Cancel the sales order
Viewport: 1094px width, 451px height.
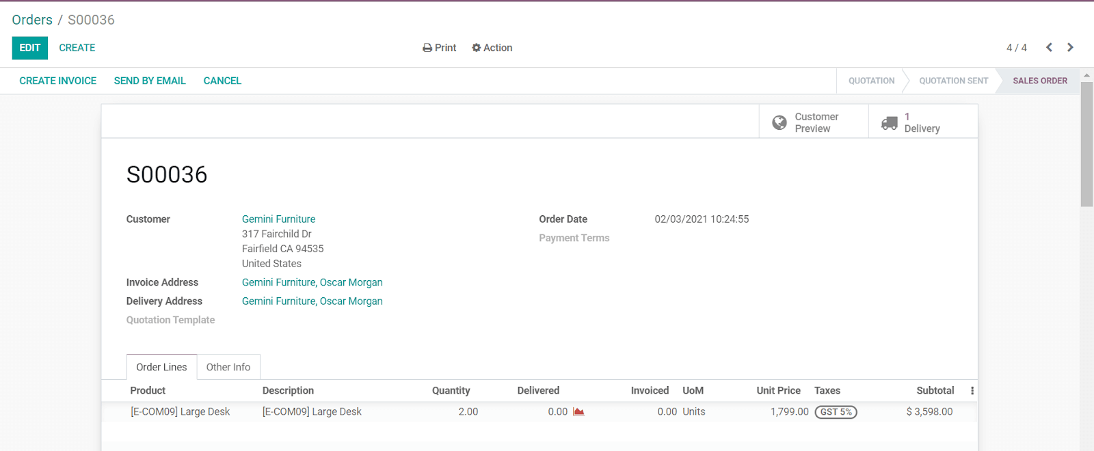pyautogui.click(x=222, y=81)
